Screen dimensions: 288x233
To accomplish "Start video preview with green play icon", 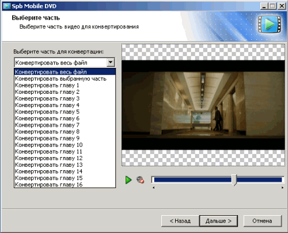I will pyautogui.click(x=128, y=180).
